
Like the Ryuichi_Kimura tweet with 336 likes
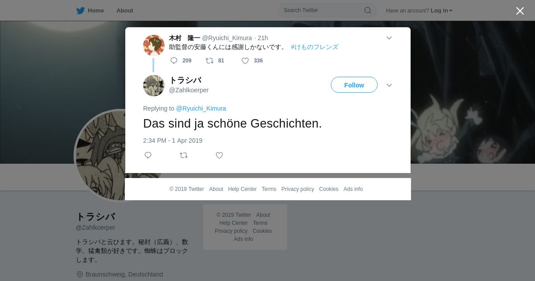(x=245, y=61)
